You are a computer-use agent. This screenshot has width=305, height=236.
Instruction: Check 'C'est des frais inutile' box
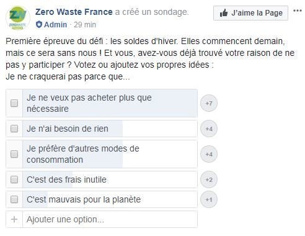14,179
